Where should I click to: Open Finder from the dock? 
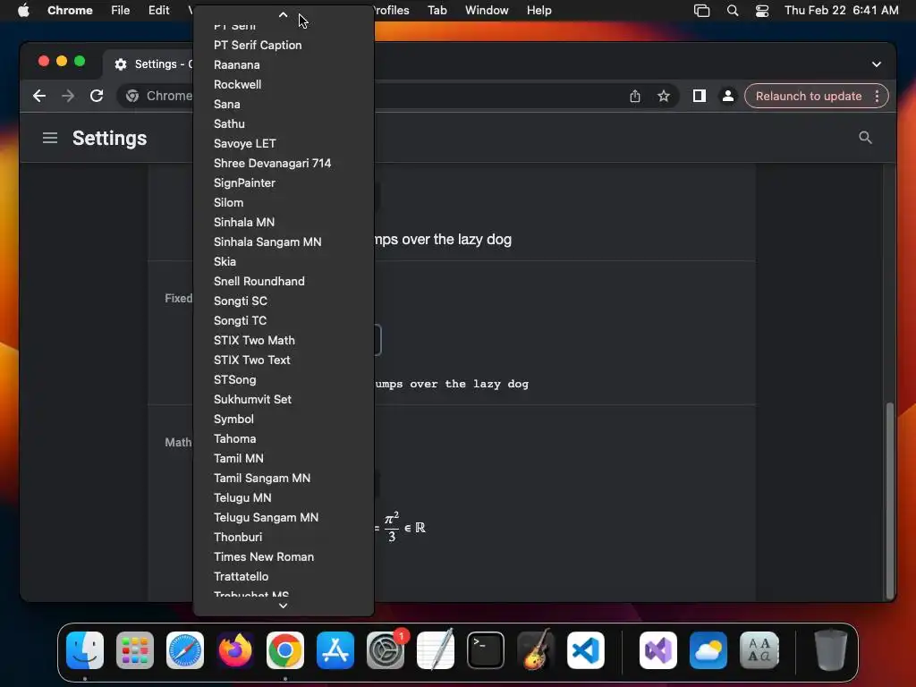pos(85,650)
